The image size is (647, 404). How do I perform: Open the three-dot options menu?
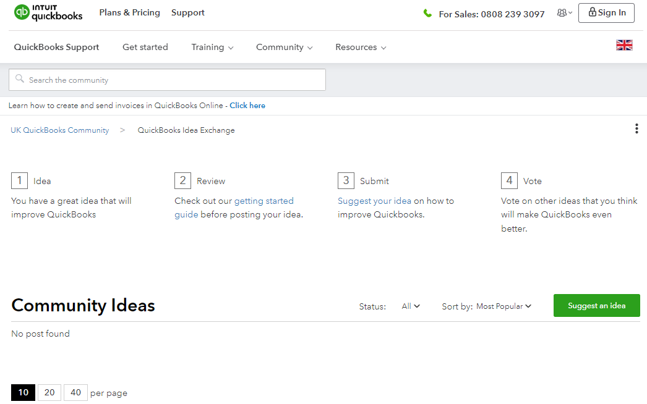pyautogui.click(x=636, y=128)
